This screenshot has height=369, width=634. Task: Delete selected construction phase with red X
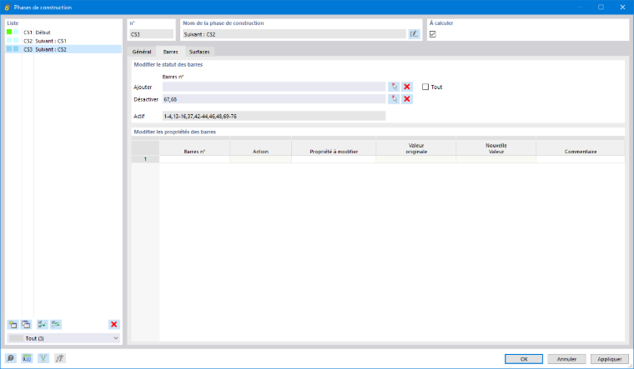tap(114, 324)
